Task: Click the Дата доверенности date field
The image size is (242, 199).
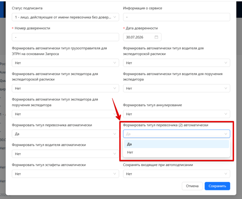Action: tap(142, 37)
